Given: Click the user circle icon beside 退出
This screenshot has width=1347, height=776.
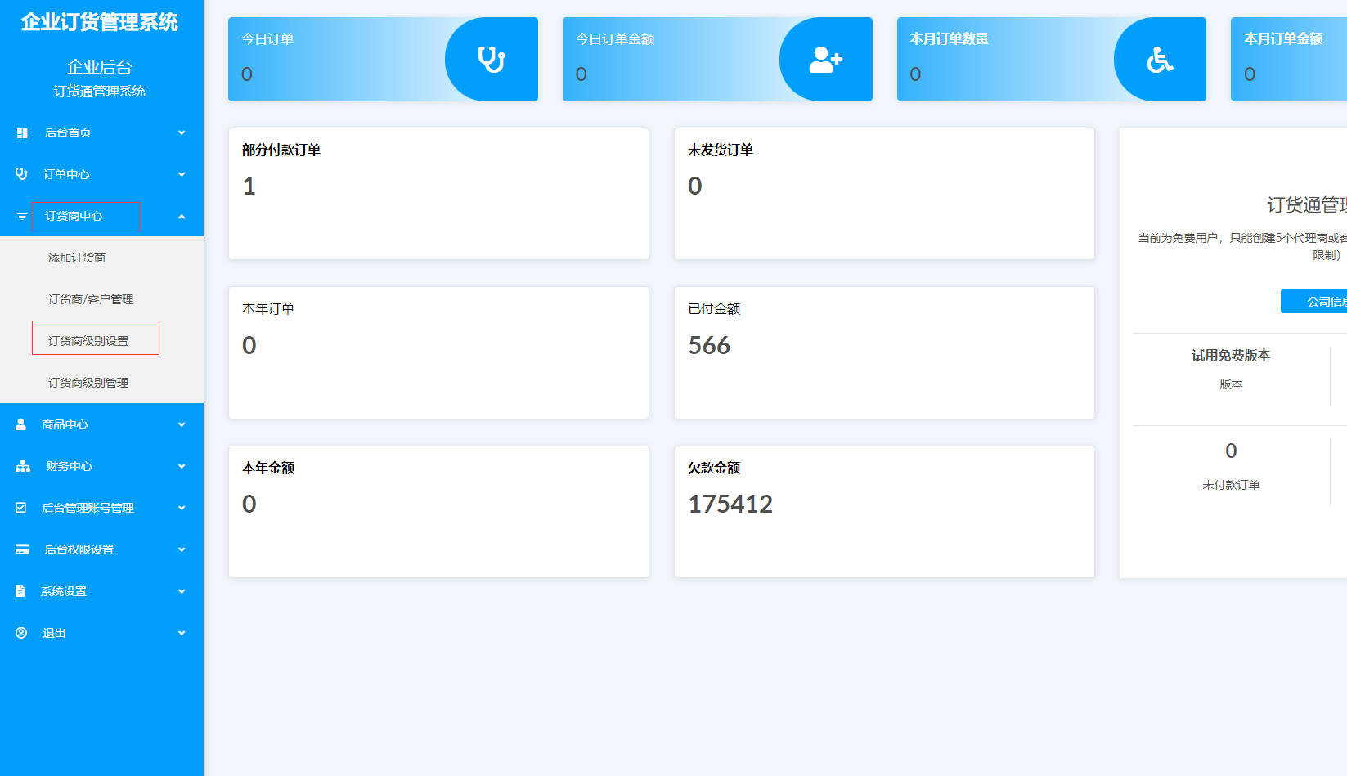Looking at the screenshot, I should (21, 633).
